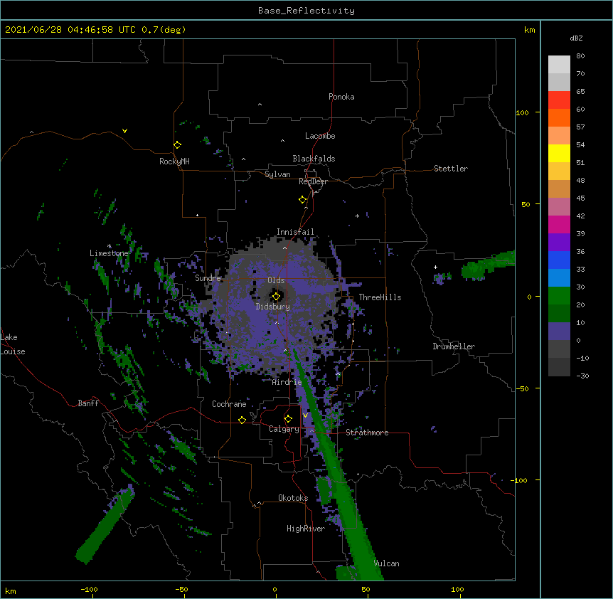Click the RedDeer city label
The height and width of the screenshot is (599, 613).
tap(313, 181)
